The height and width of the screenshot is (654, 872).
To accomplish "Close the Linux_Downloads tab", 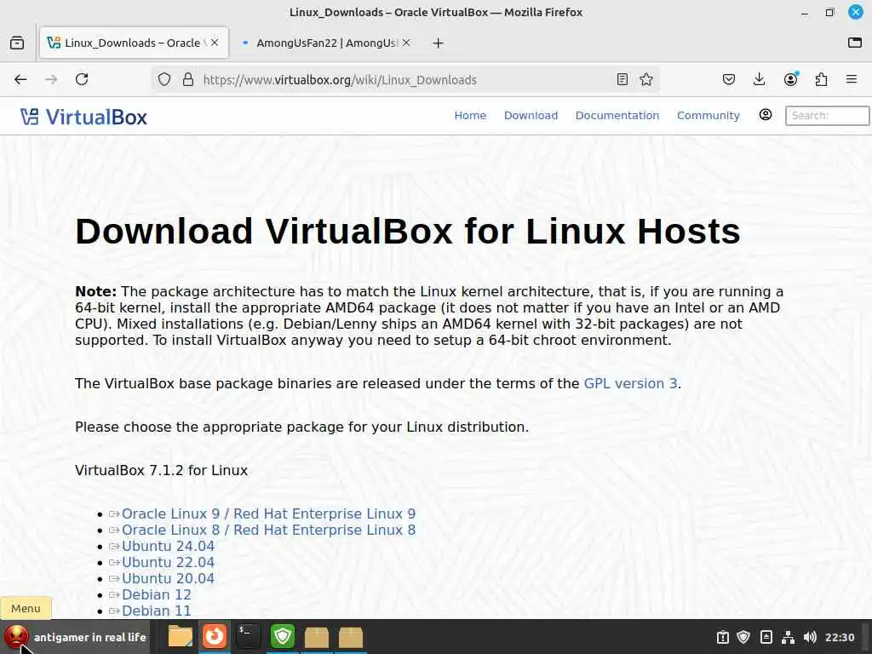I will [x=215, y=43].
